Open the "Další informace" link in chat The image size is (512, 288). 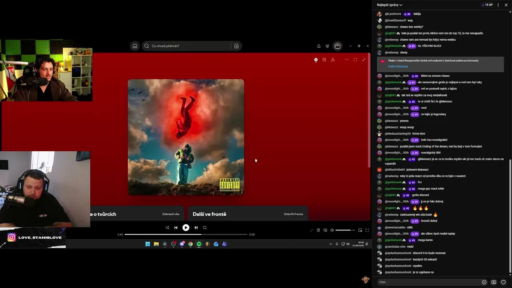(398, 66)
